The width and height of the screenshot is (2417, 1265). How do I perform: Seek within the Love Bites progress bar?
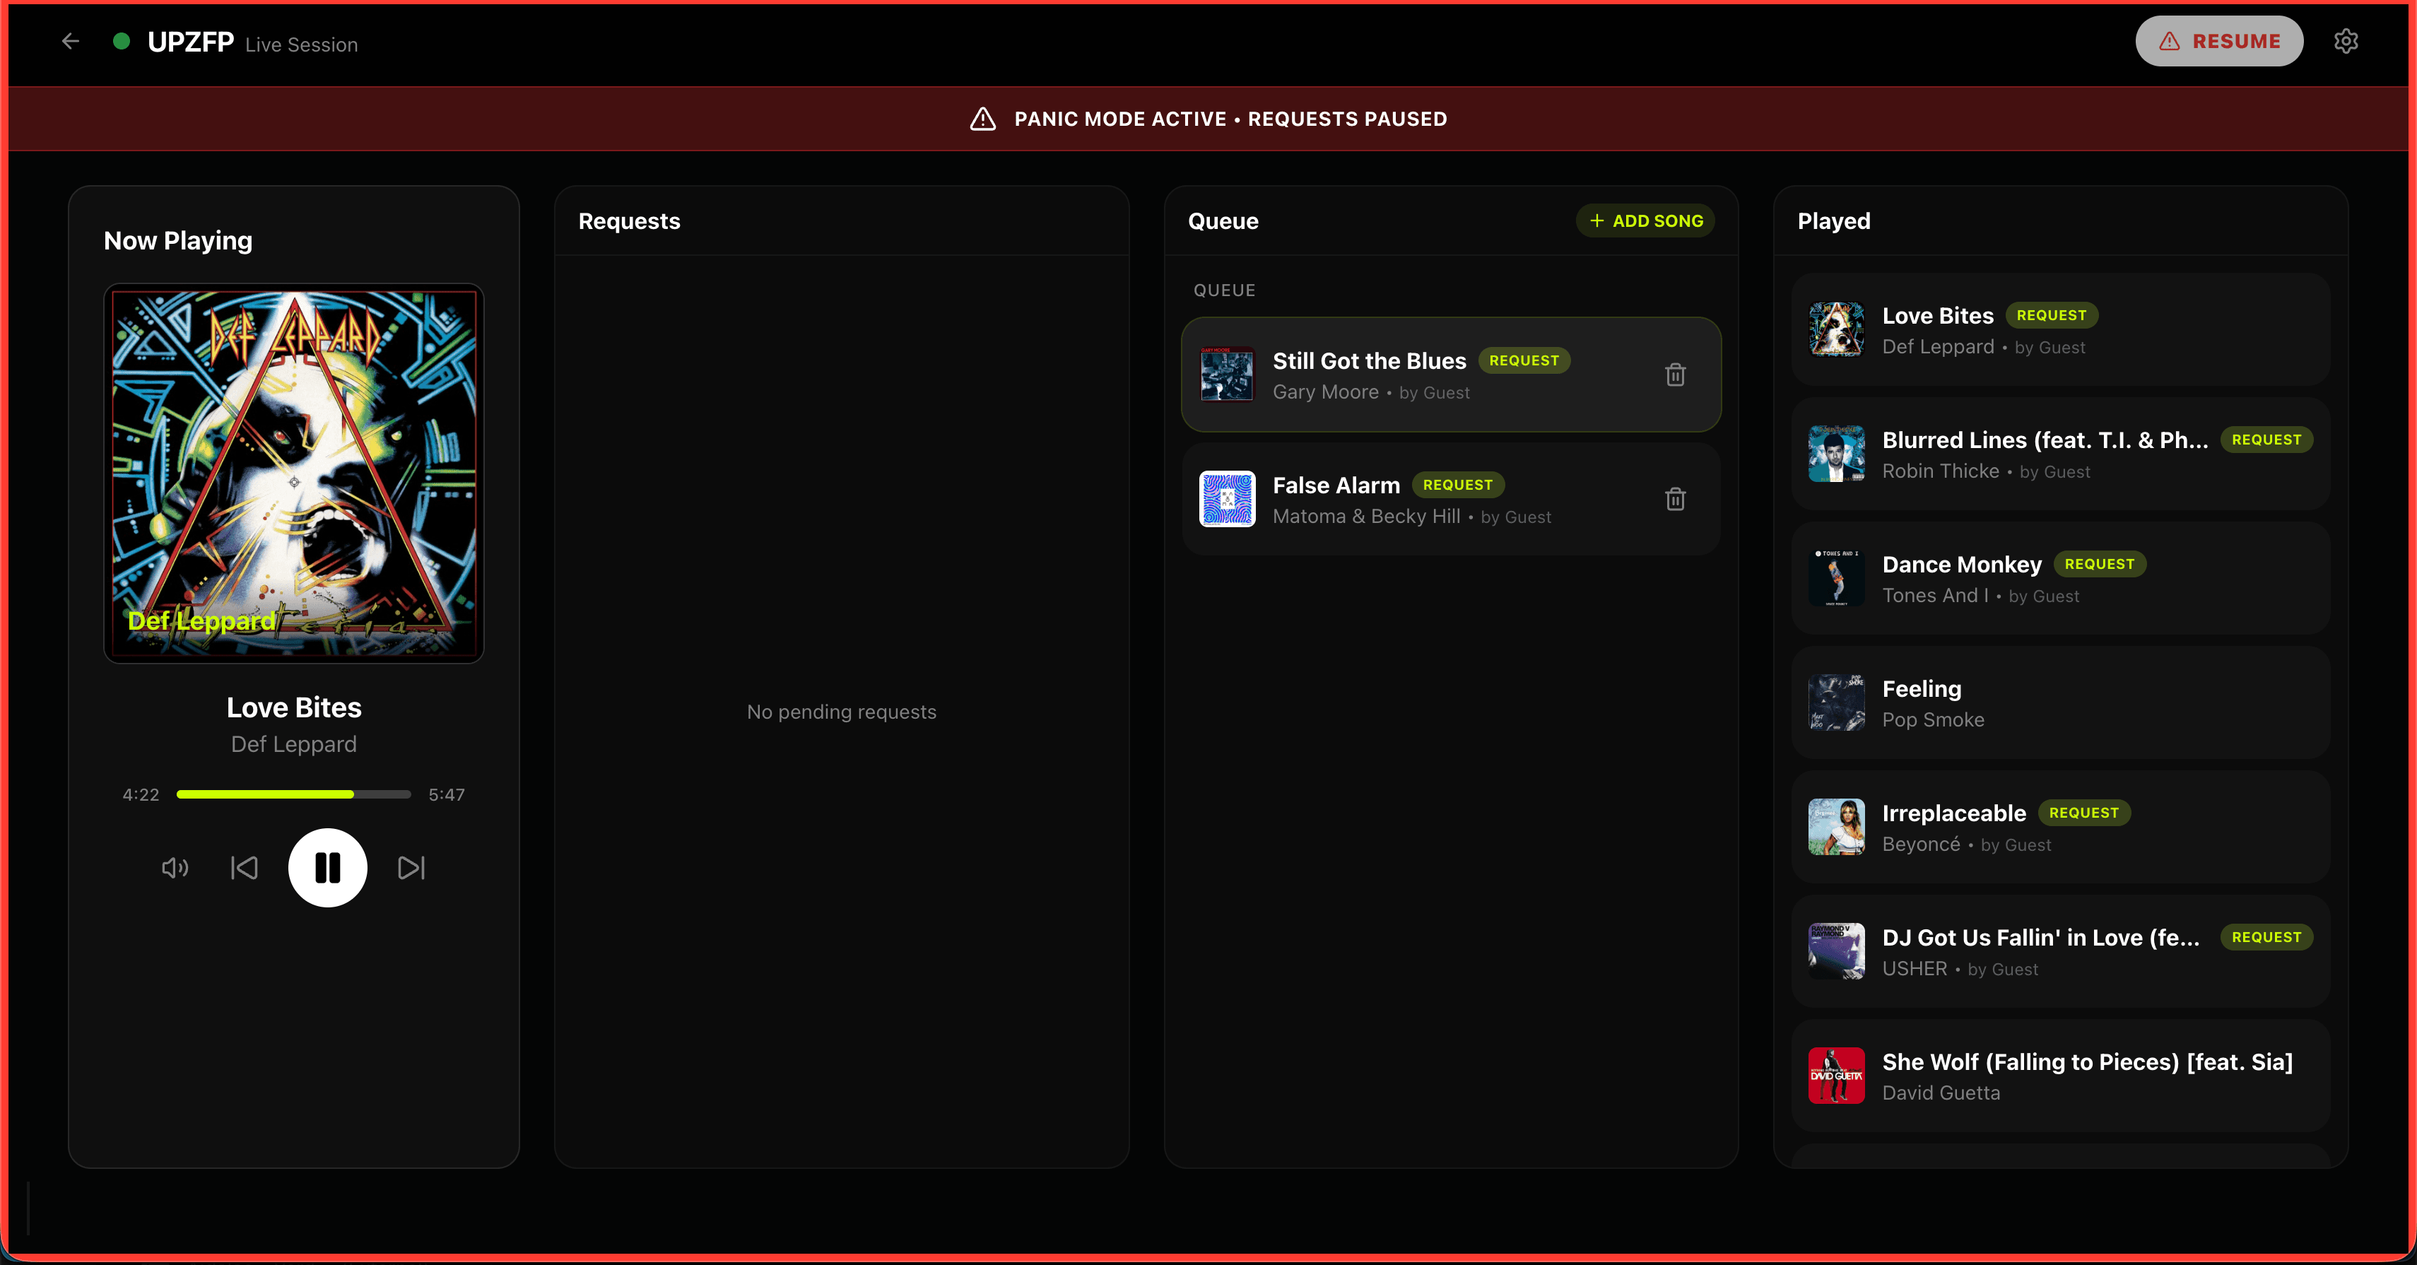pos(294,794)
